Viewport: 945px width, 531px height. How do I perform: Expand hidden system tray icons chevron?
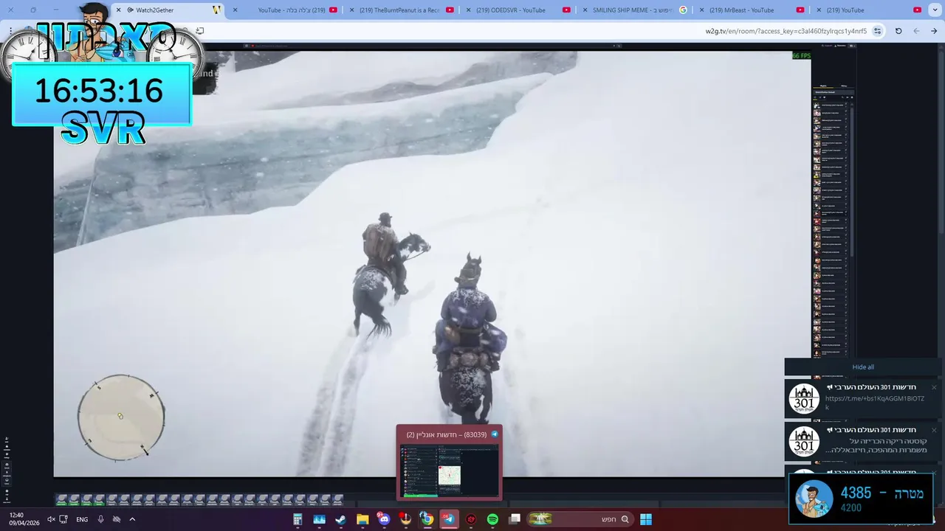[132, 519]
